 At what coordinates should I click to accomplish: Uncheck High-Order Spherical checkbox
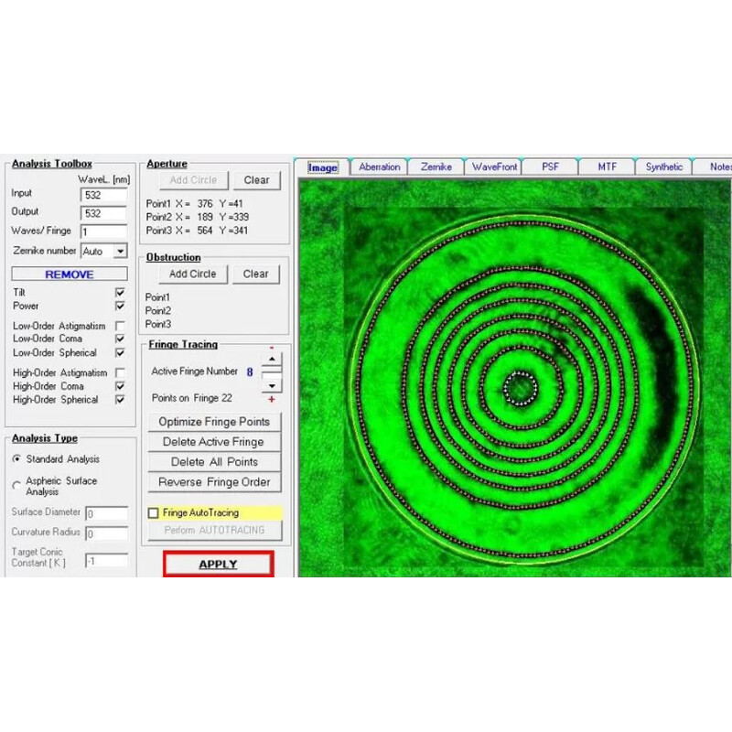coord(120,400)
